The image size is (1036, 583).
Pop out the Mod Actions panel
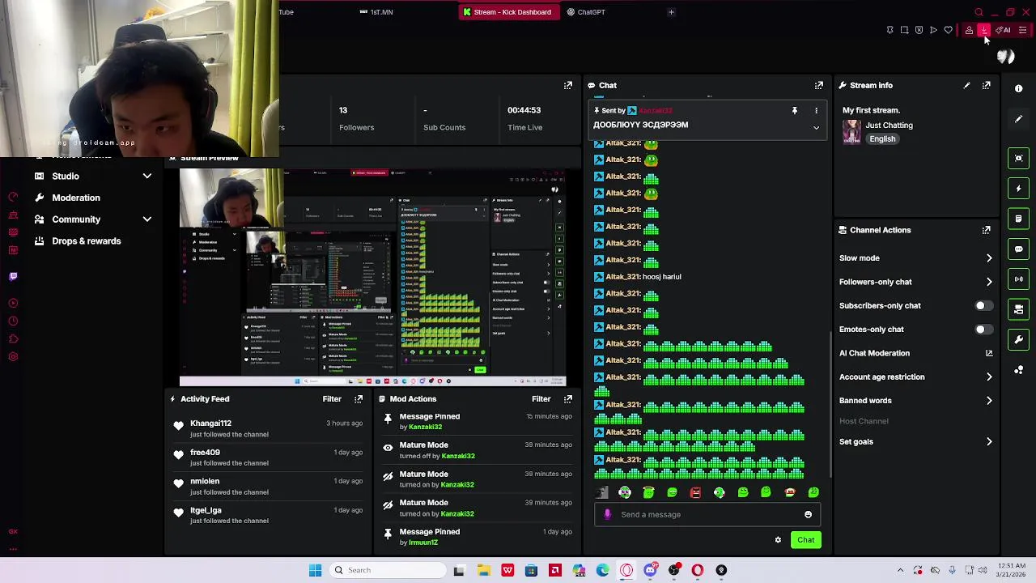pos(568,399)
